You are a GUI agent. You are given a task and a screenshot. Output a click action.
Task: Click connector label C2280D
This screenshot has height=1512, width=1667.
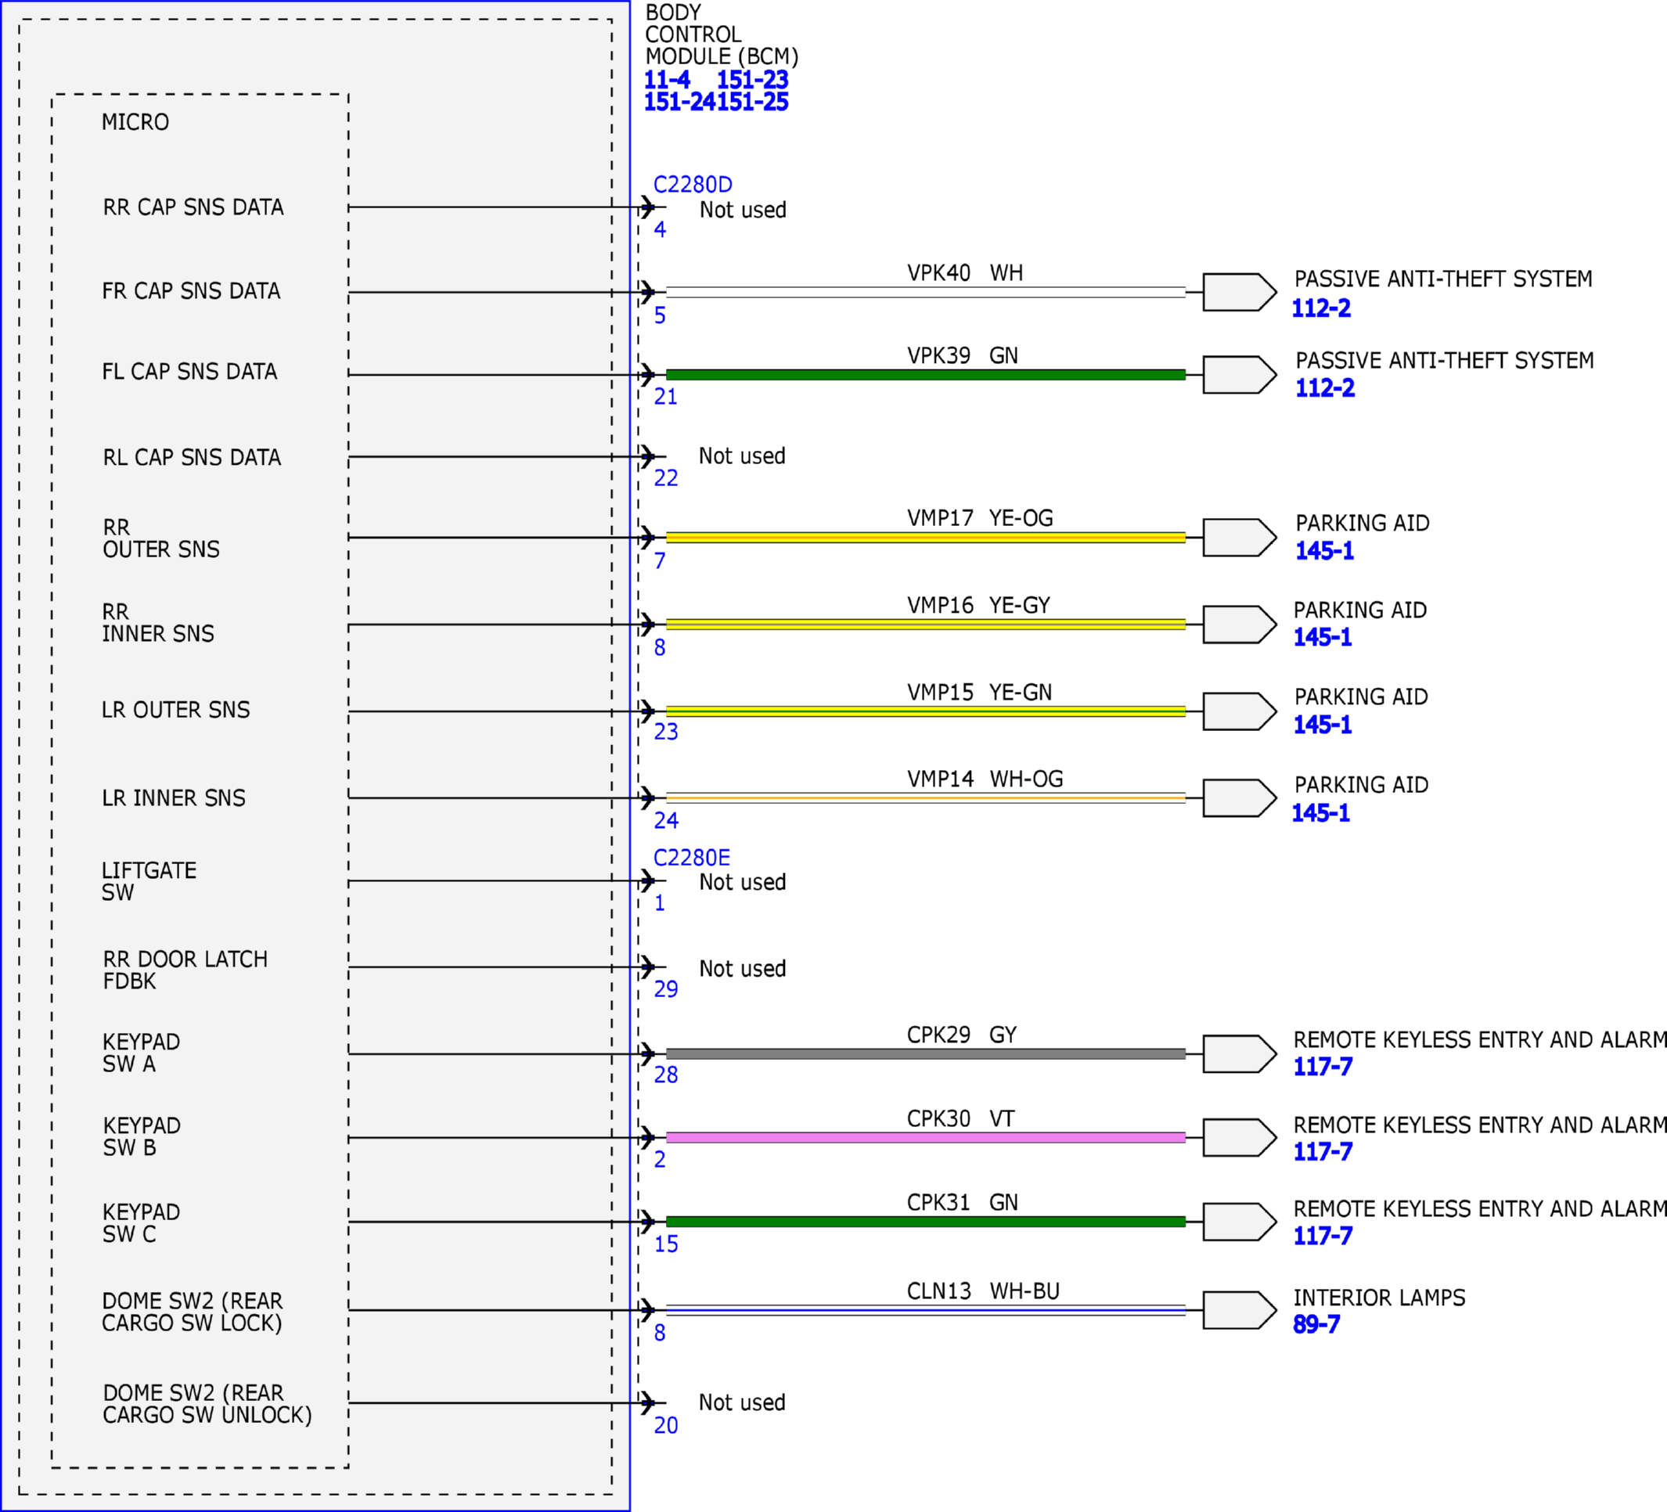tap(693, 185)
